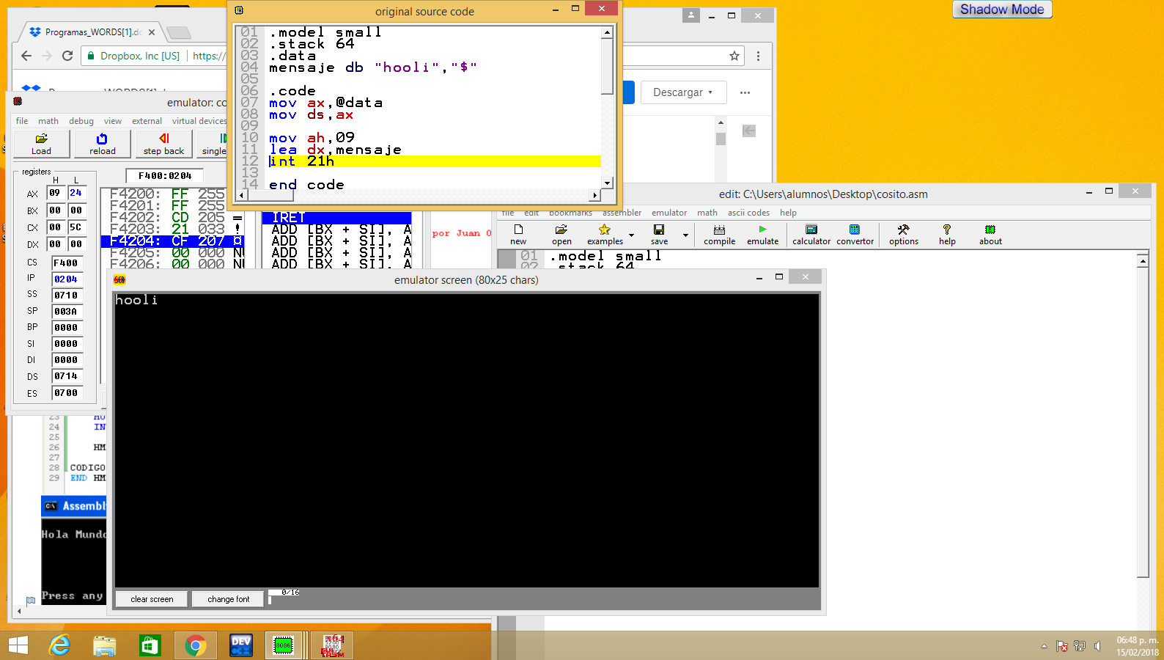Viewport: 1164px width, 660px height.
Task: Launch Internet Explorer from taskbar
Action: click(x=59, y=645)
